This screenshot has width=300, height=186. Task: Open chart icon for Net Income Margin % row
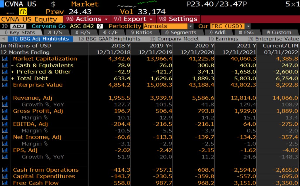tap(5, 144)
